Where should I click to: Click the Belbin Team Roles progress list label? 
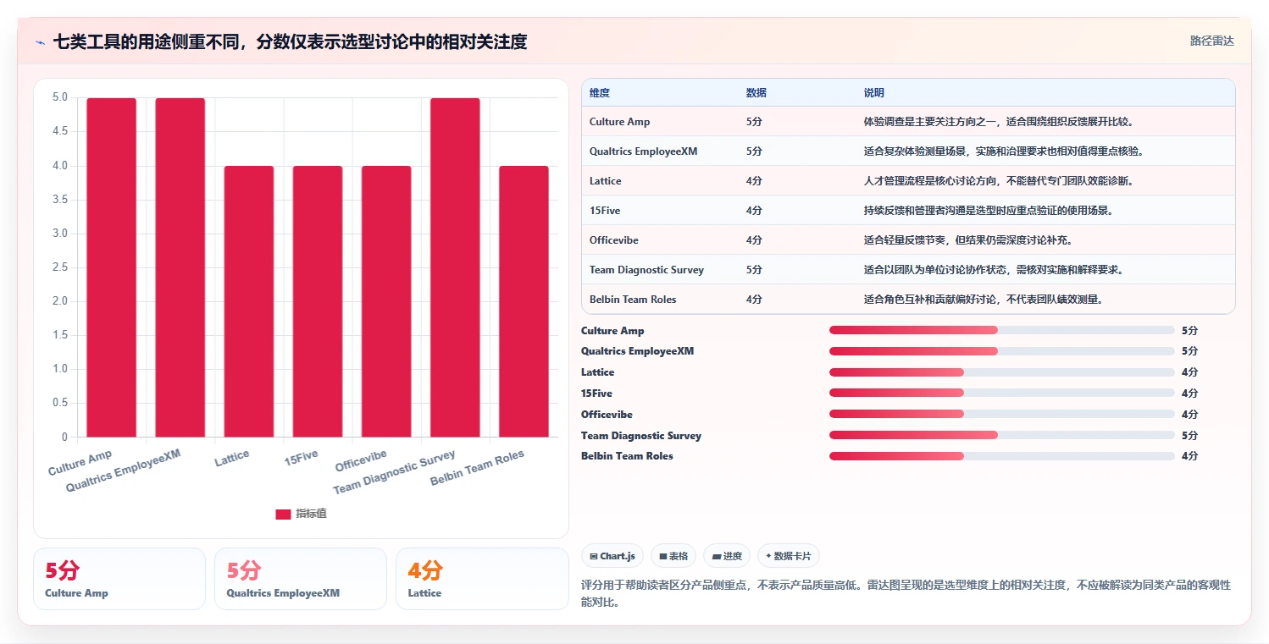coord(627,456)
